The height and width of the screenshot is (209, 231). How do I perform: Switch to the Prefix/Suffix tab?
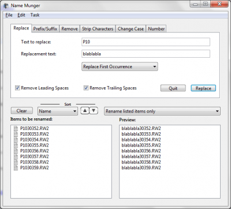(x=45, y=29)
